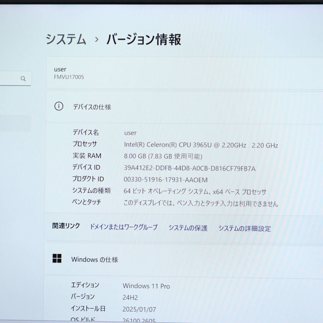Expand the Windows の仕様 section header

pyautogui.click(x=184, y=259)
